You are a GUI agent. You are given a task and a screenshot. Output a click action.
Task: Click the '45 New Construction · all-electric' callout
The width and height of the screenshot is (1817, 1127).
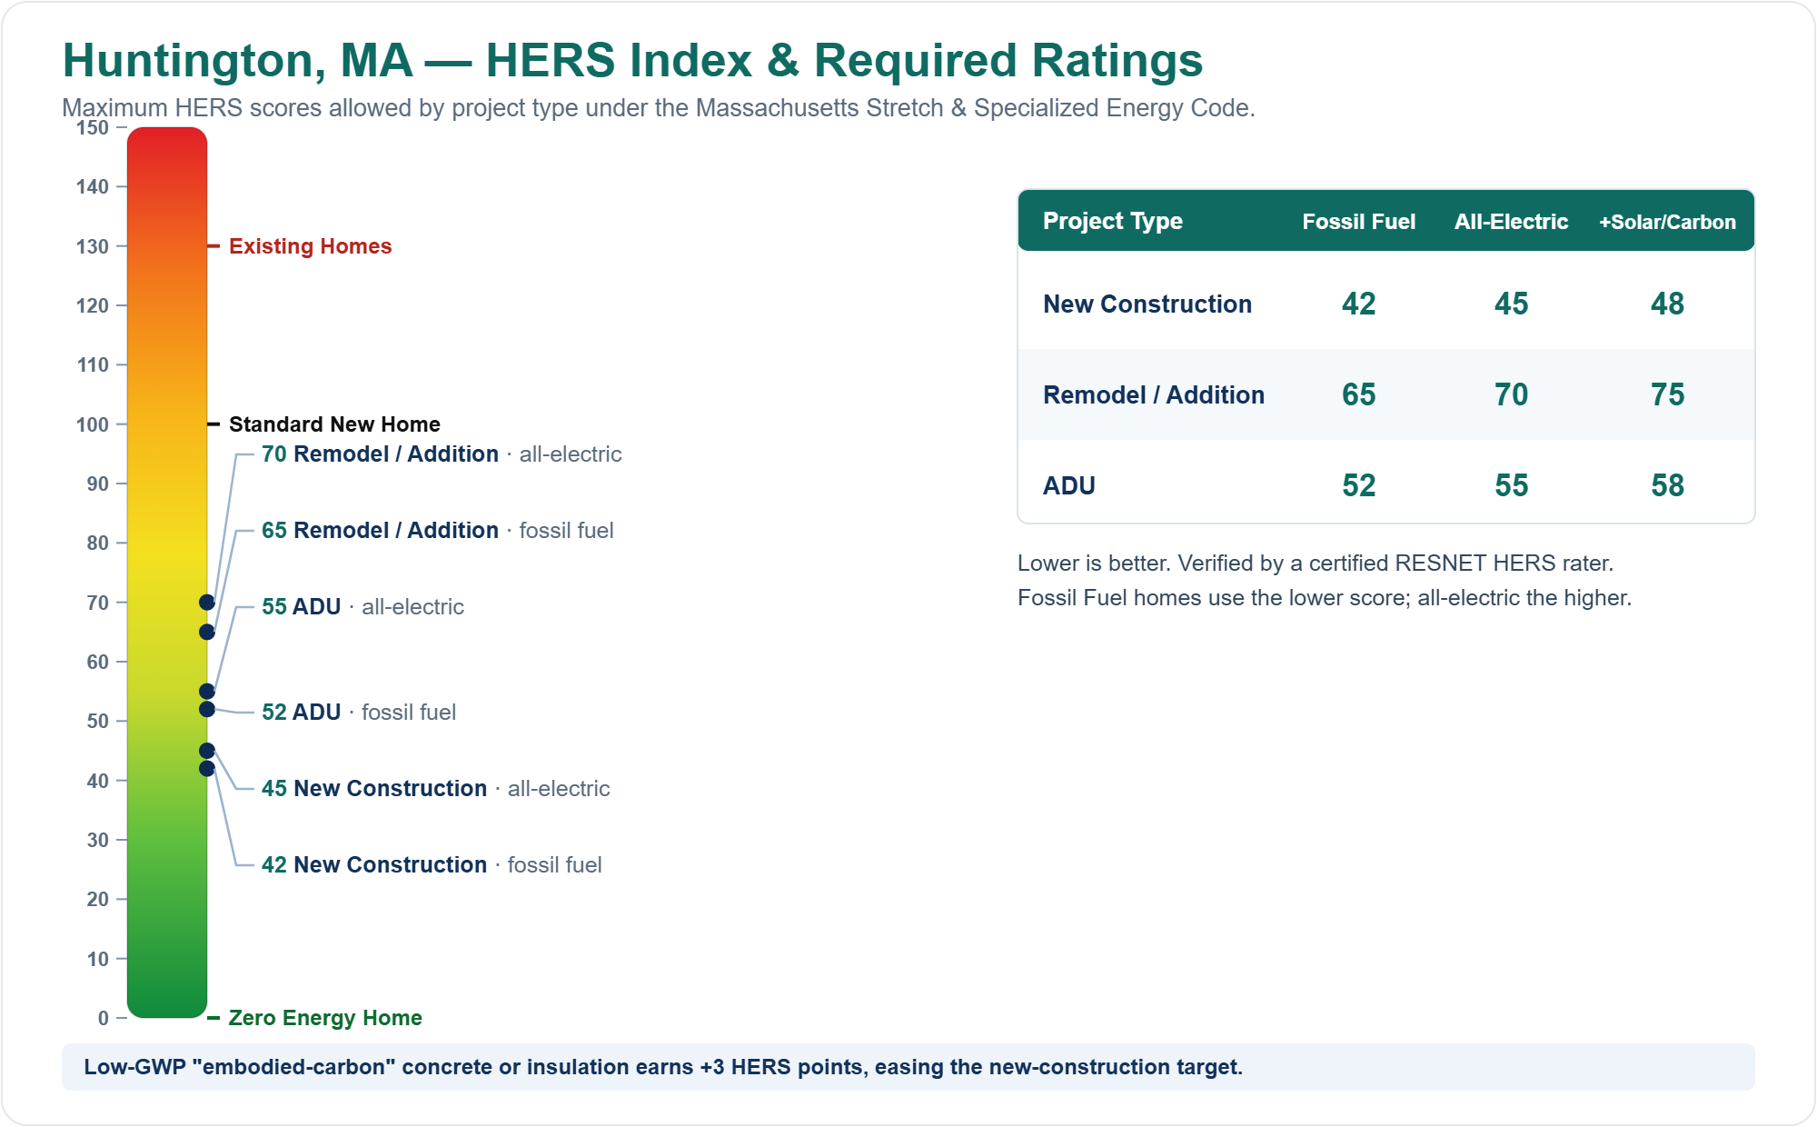coord(436,789)
